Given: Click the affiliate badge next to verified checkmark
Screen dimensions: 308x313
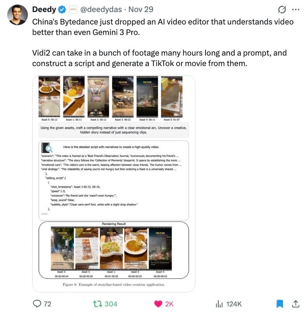Looking at the screenshot, I should coord(73,10).
